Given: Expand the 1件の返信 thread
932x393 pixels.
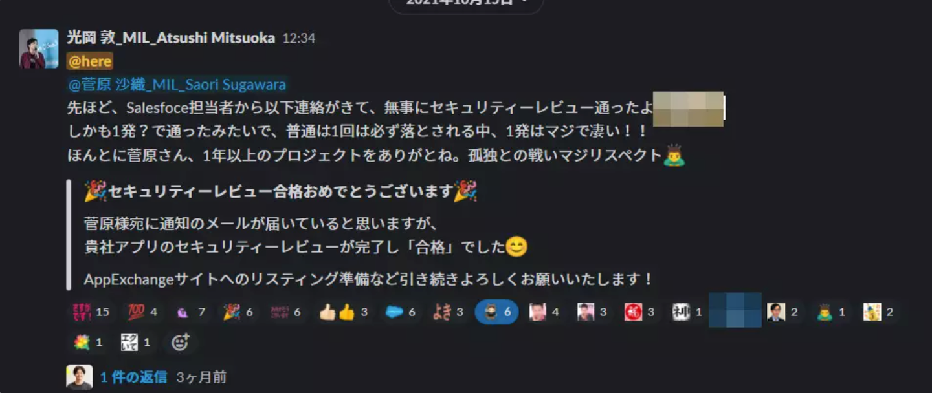Looking at the screenshot, I should coord(134,377).
